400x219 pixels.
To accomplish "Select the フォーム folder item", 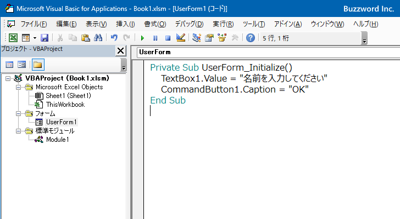I will [x=45, y=113].
